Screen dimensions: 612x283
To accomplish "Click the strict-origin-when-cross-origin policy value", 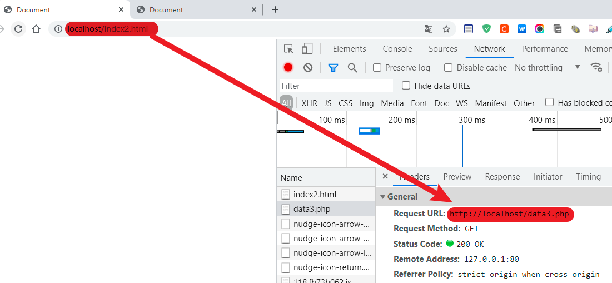I will [529, 274].
